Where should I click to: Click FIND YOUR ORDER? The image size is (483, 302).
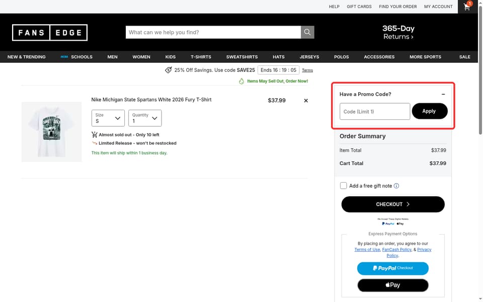pyautogui.click(x=397, y=7)
